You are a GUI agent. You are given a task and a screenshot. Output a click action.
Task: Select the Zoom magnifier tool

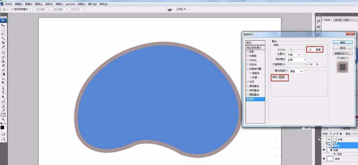3,119
